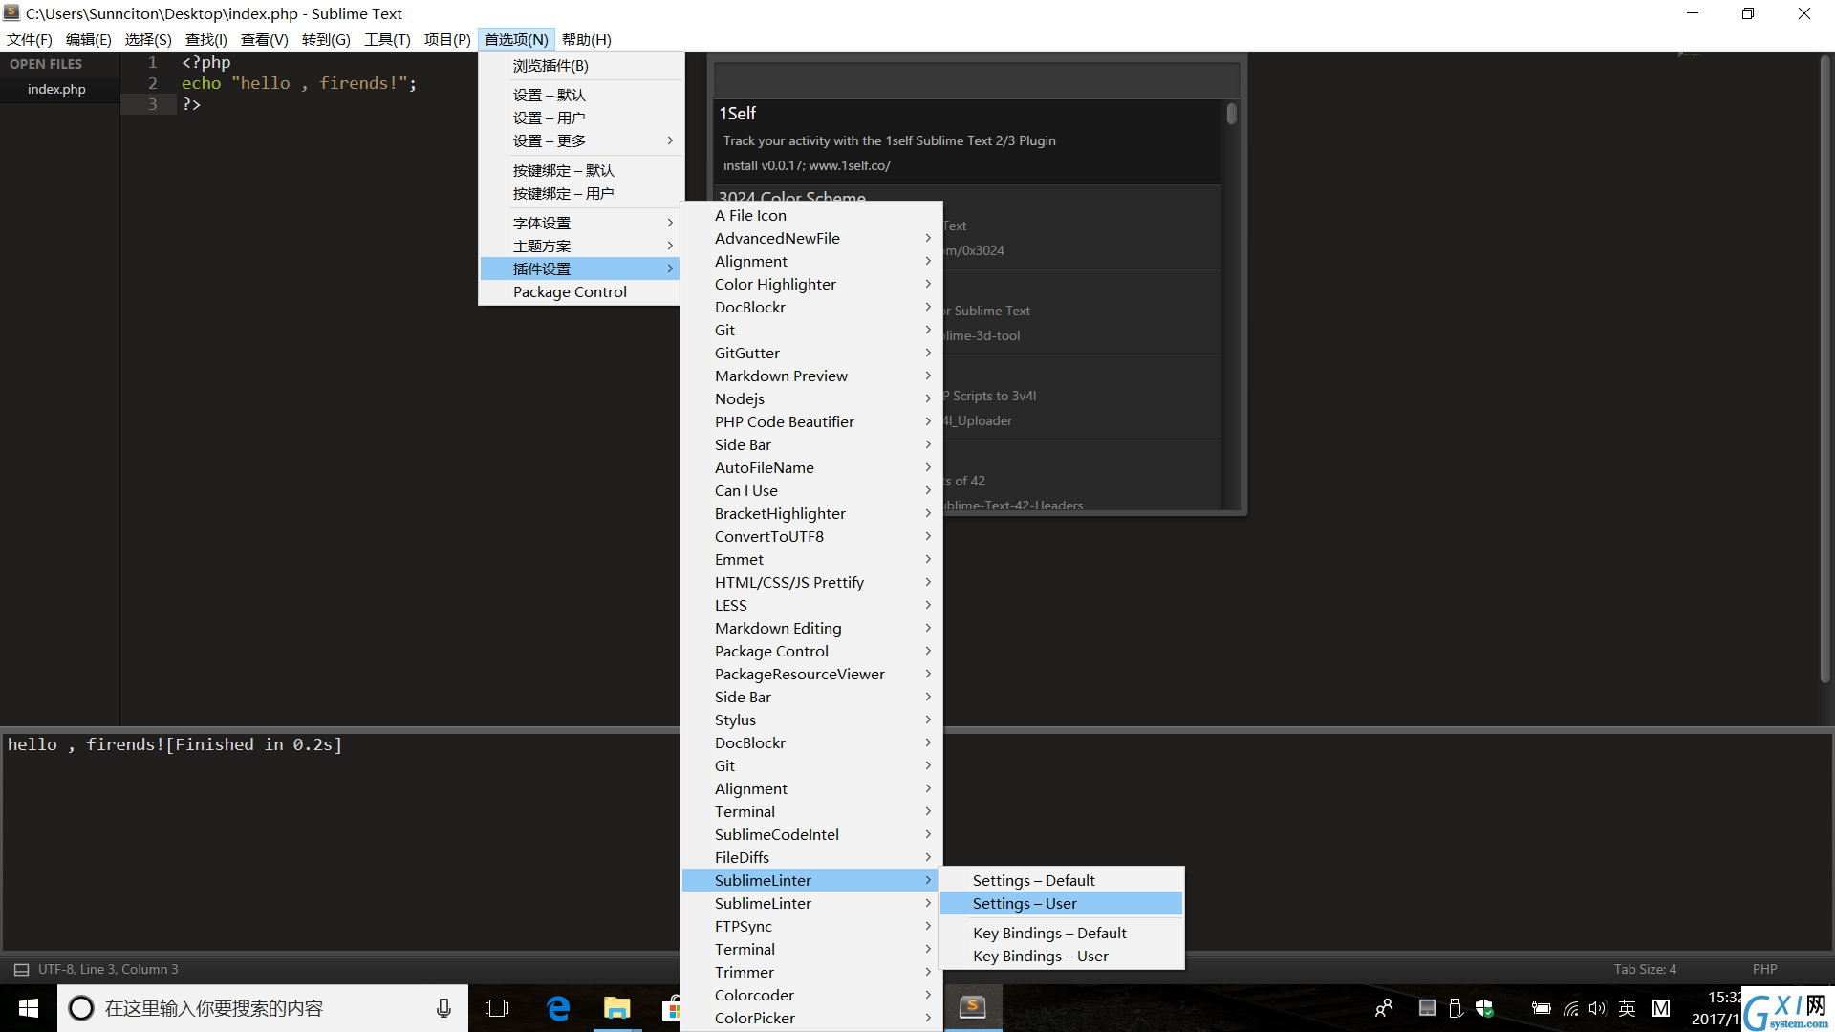Click the Windows Start button
Image resolution: width=1835 pixels, height=1032 pixels.
pos(29,1008)
